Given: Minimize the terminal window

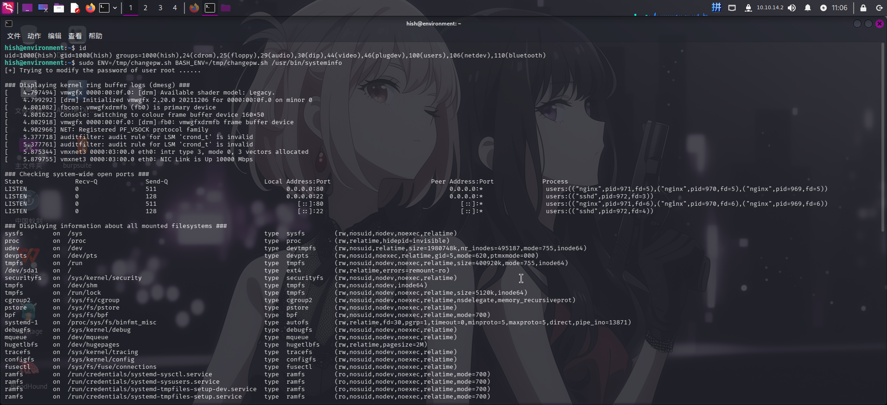Looking at the screenshot, I should [x=857, y=24].
